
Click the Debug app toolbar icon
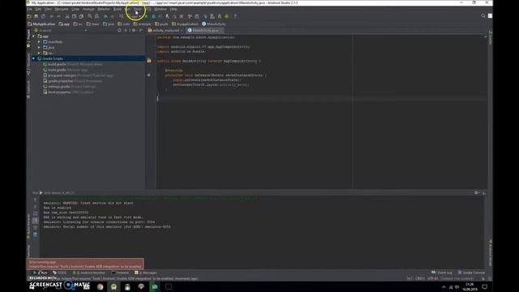153,16
